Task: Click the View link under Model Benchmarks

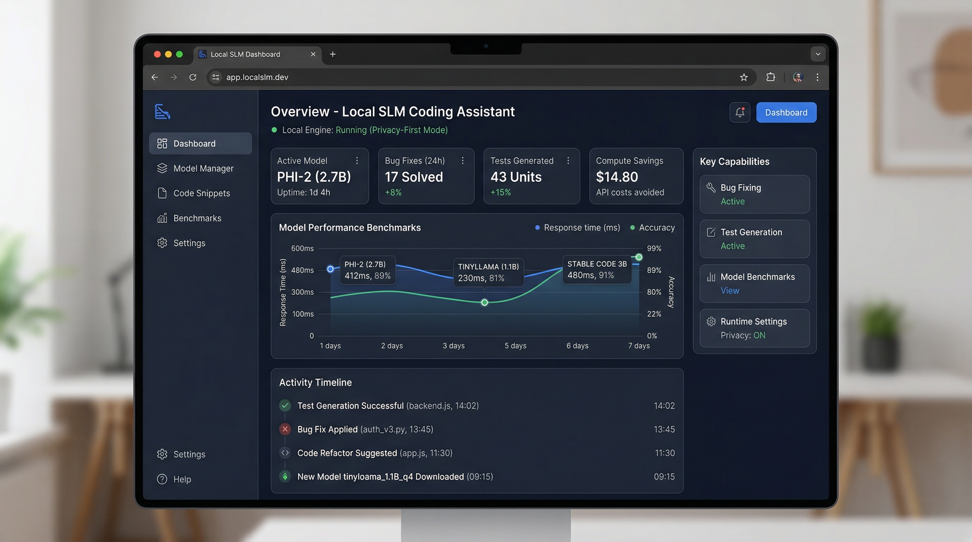Action: [730, 290]
